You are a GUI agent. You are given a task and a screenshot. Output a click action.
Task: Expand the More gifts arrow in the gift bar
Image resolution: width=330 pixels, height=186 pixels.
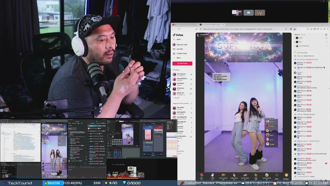(x=277, y=176)
